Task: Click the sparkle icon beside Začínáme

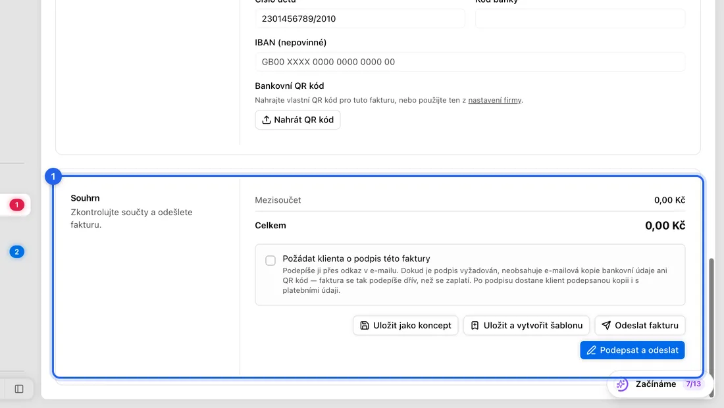Action: 622,384
